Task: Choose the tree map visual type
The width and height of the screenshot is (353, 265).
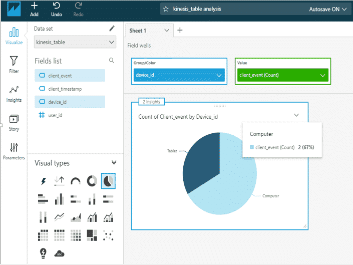Action: (x=92, y=235)
